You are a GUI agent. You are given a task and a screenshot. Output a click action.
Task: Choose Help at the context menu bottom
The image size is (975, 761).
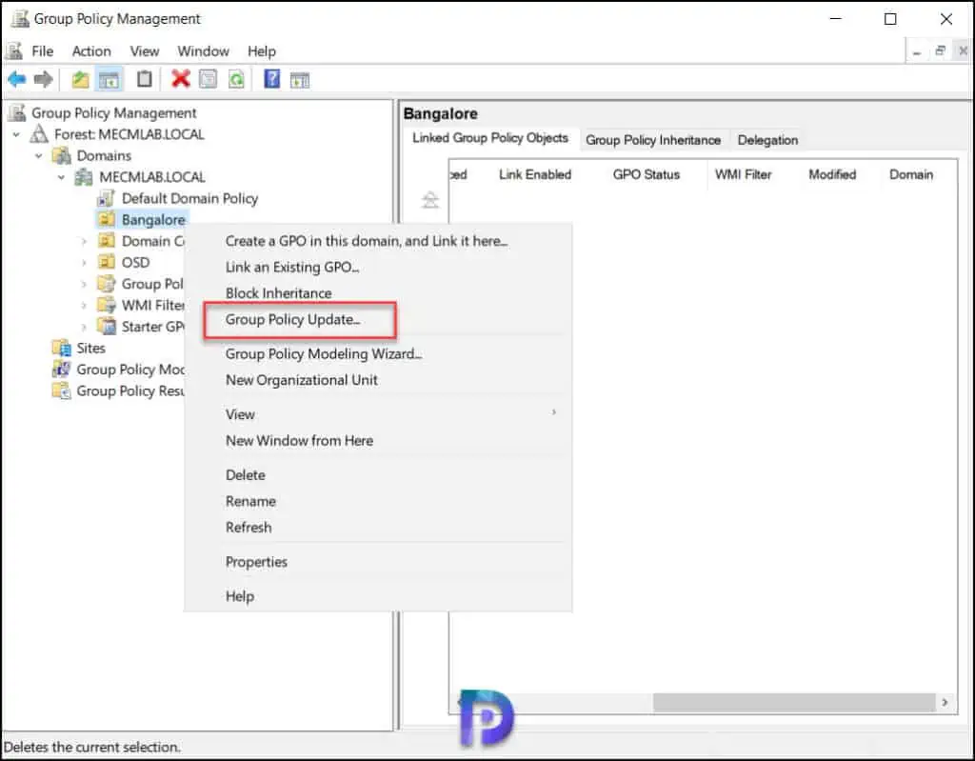tap(239, 596)
